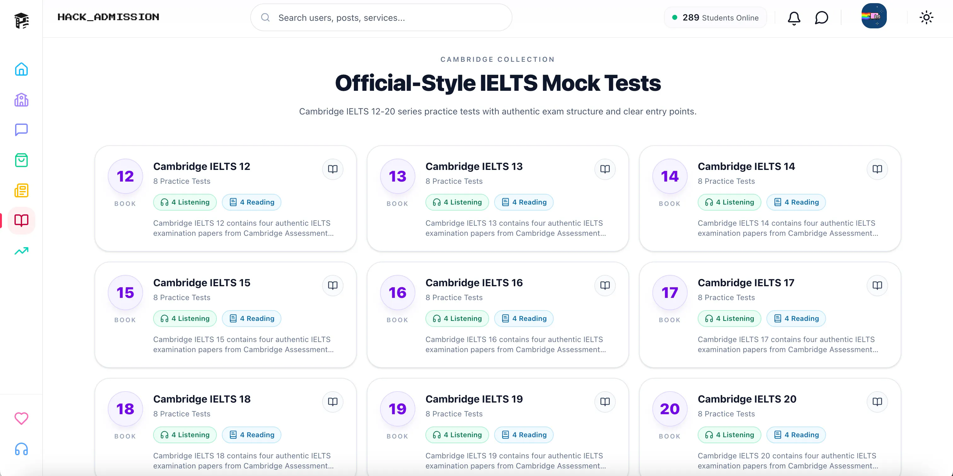The width and height of the screenshot is (953, 476).
Task: Open messages speech bubble icon
Action: [x=821, y=18]
